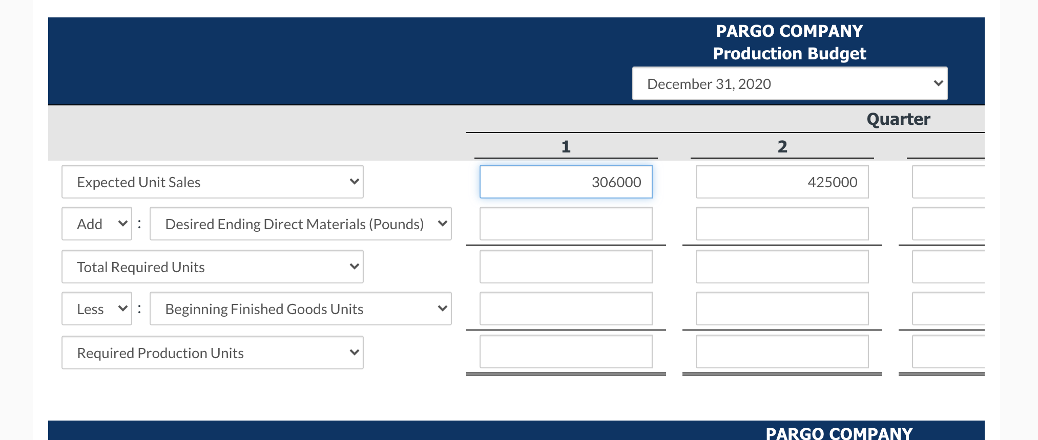
Task: Select the Quarter 2 field showing 425000
Action: pos(782,182)
